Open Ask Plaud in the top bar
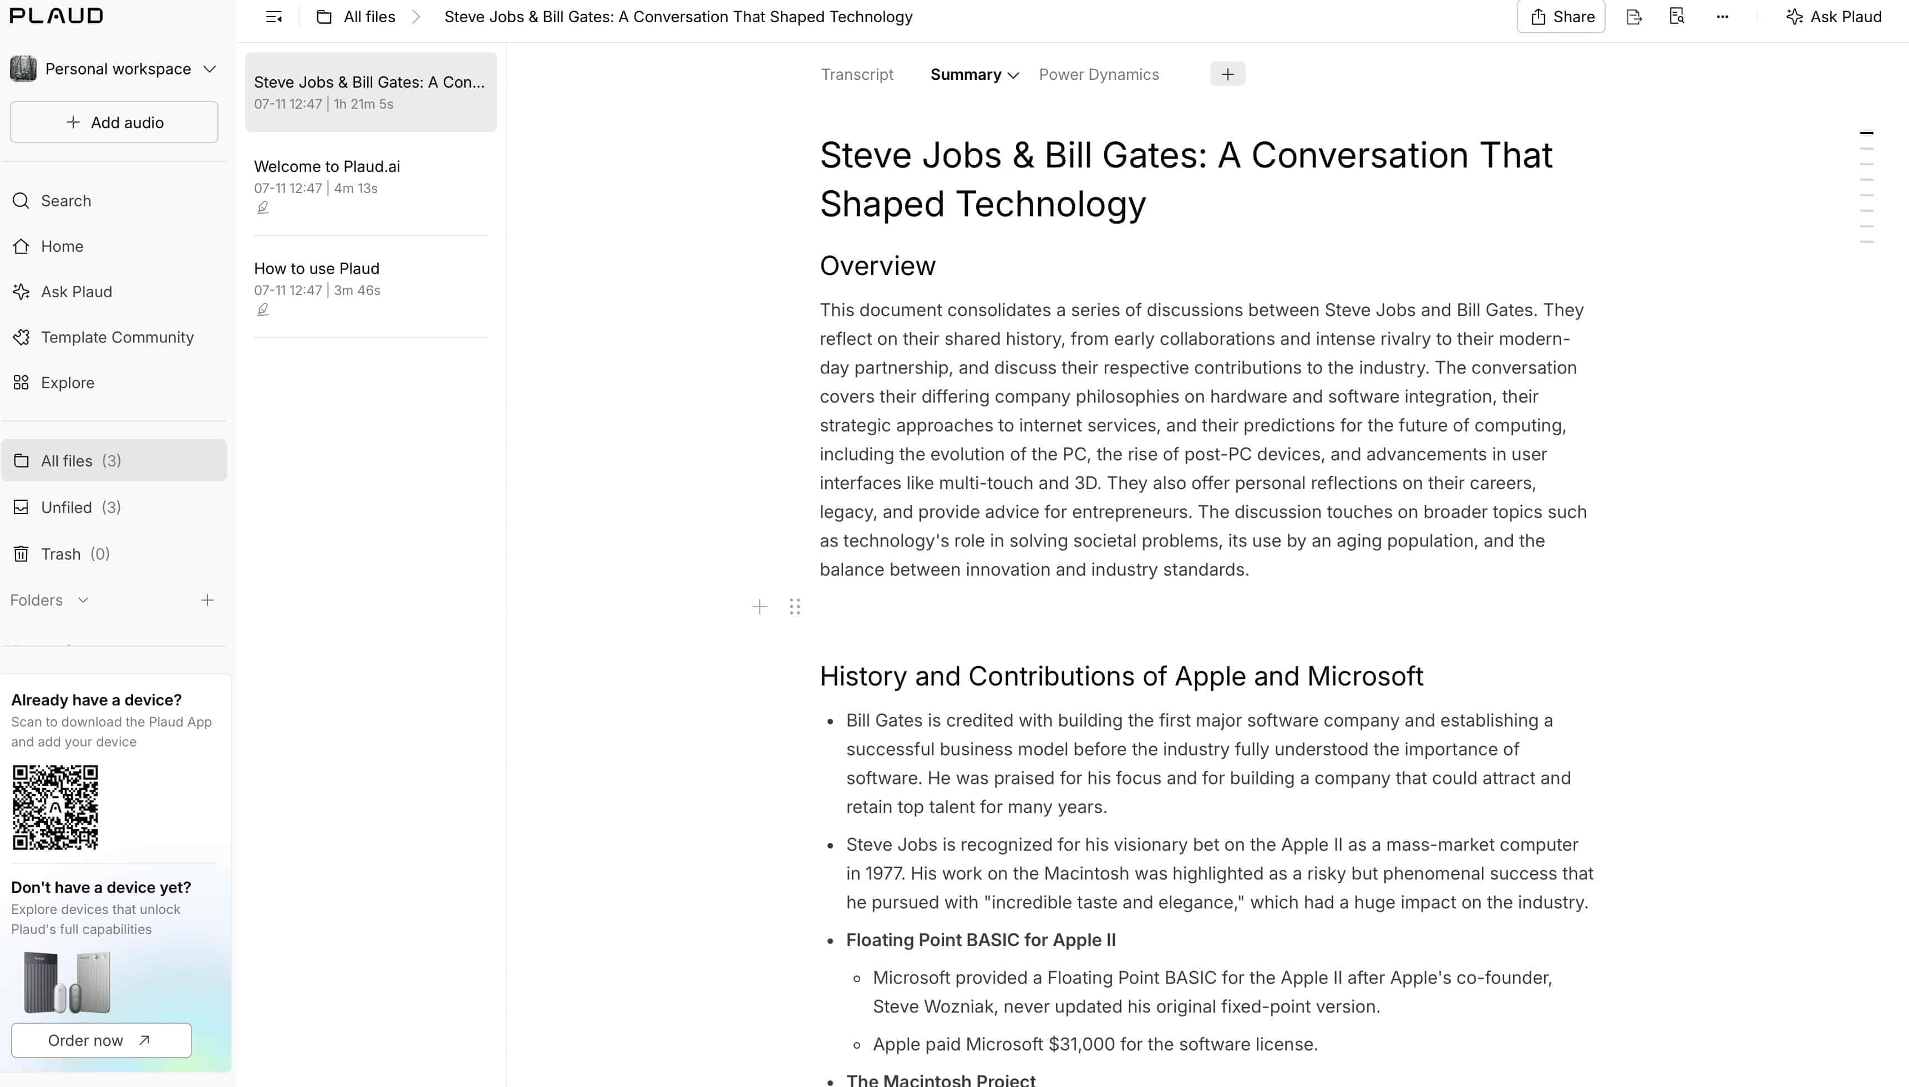The width and height of the screenshot is (1909, 1087). pyautogui.click(x=1834, y=17)
